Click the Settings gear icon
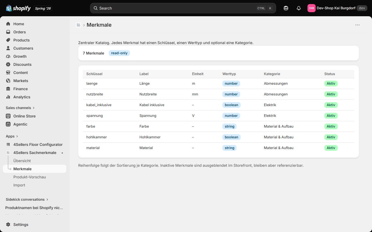 click(x=8, y=224)
